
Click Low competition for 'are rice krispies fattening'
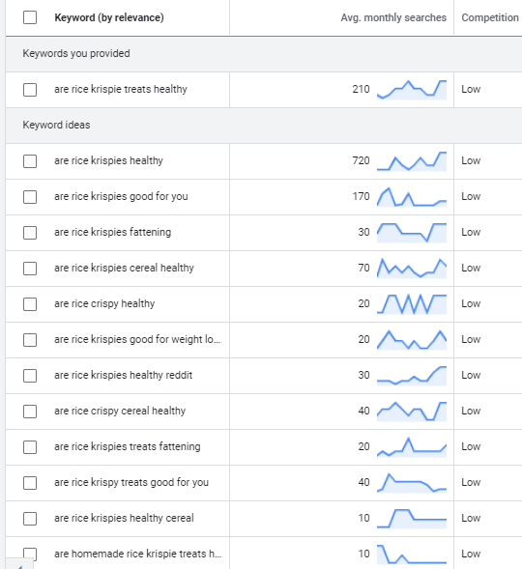tap(471, 232)
